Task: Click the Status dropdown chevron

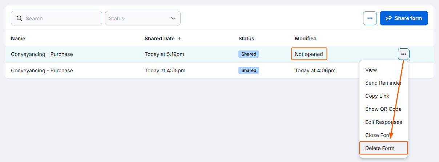Action: pos(173,19)
